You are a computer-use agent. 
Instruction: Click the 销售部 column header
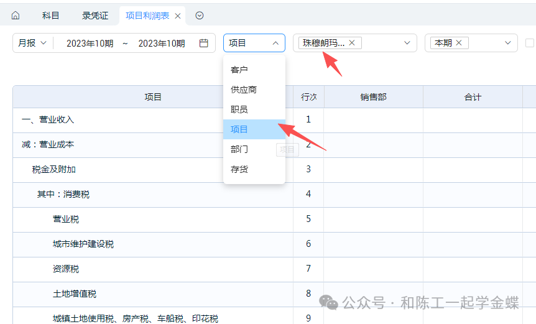click(373, 97)
